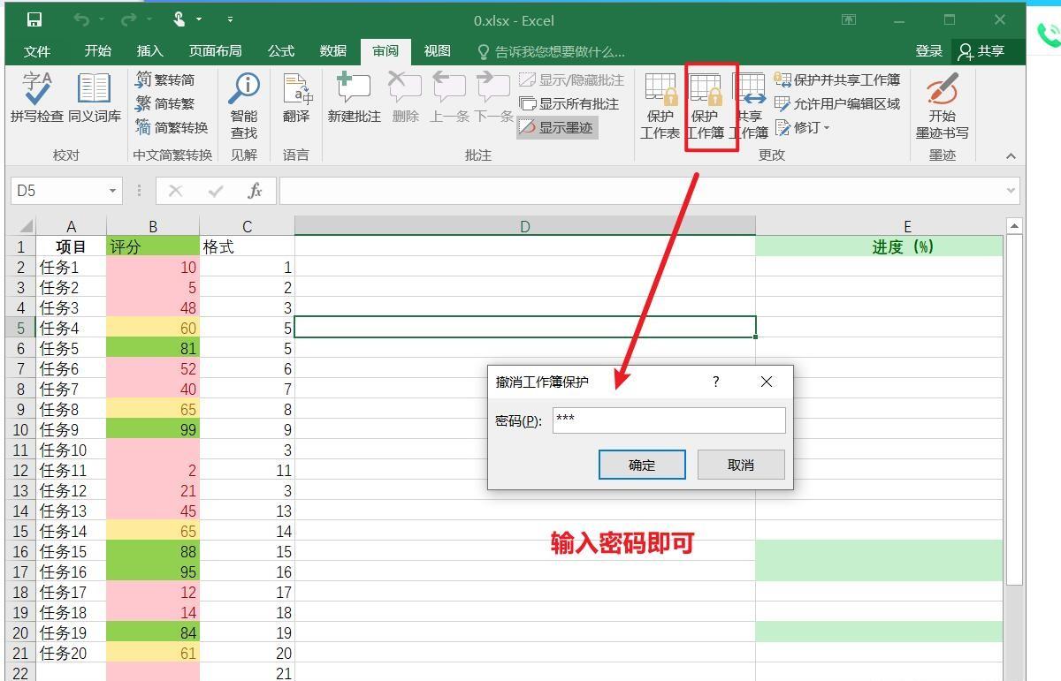Click pink cell B2 with value 10

pyautogui.click(x=153, y=268)
